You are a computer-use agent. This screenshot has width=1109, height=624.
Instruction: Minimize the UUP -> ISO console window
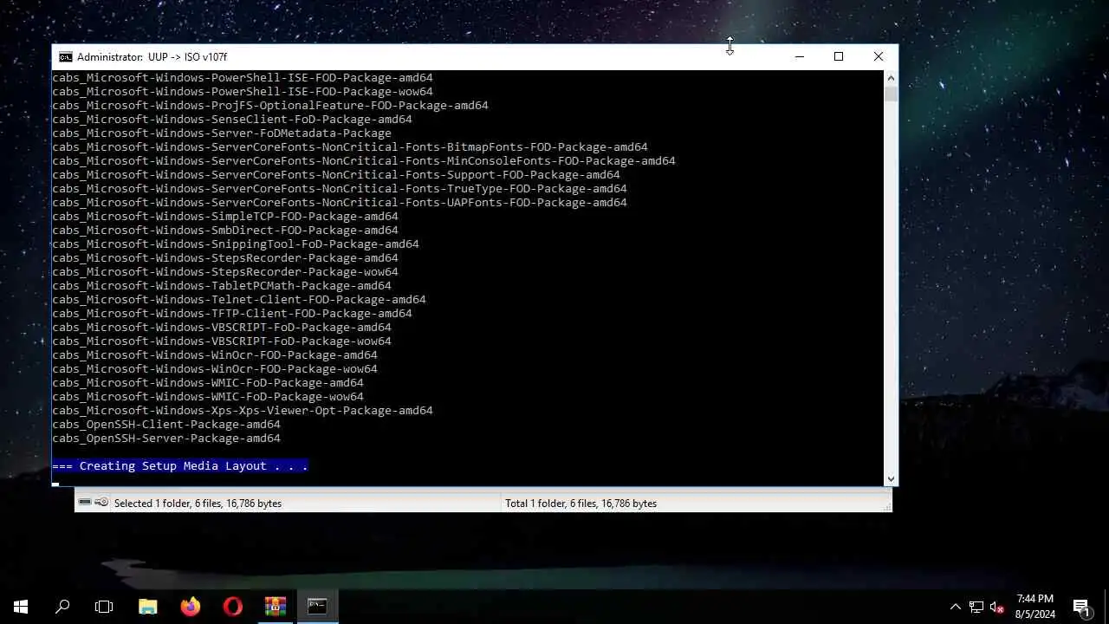coord(800,57)
